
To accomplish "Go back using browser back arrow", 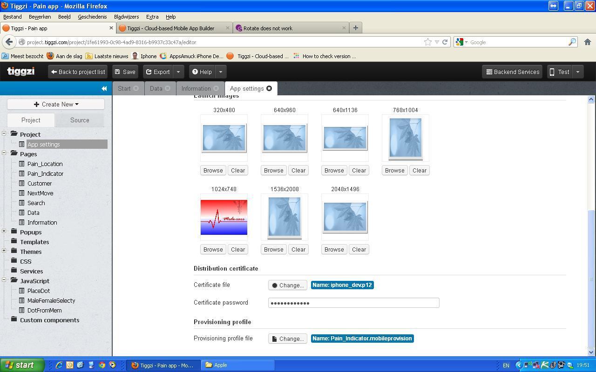I will [9, 42].
